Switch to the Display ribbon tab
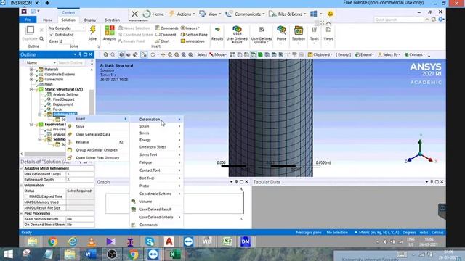 tap(90, 20)
